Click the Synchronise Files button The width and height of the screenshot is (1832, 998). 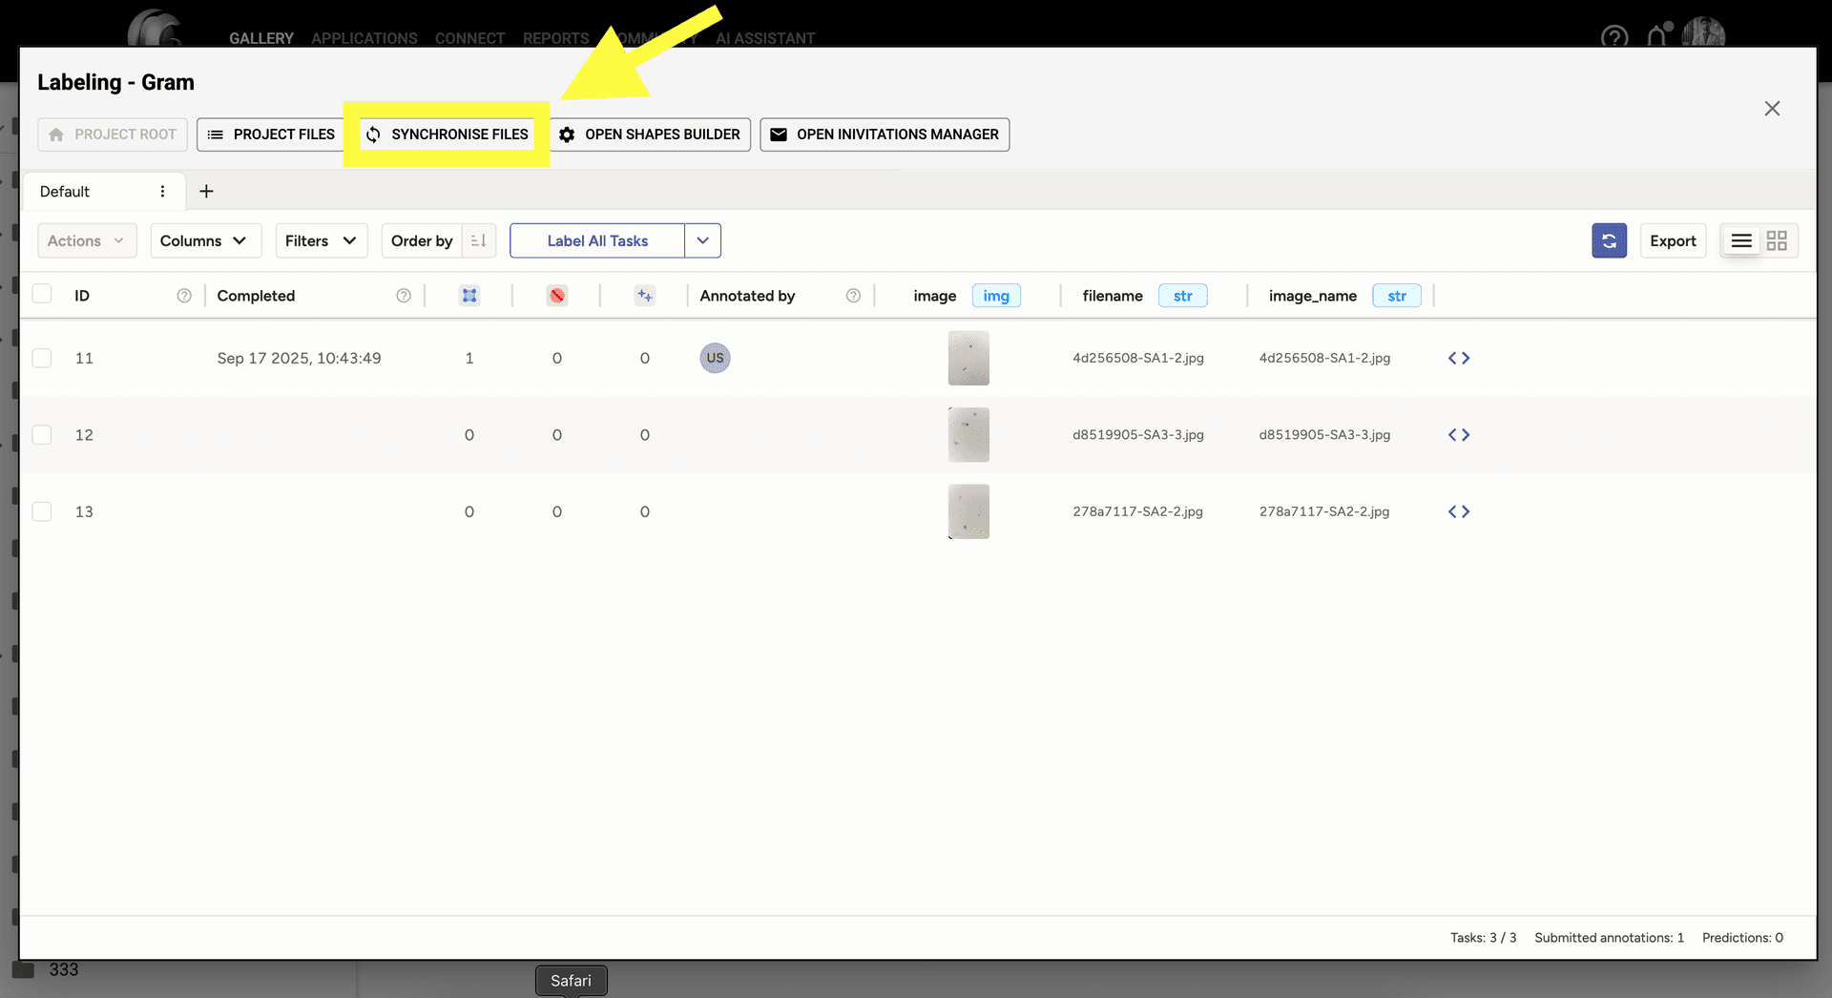[447, 135]
